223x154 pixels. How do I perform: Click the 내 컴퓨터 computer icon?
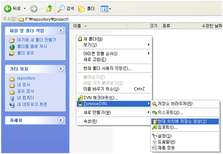[12, 98]
